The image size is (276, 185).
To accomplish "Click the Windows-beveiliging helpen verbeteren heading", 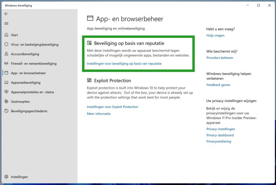I will coord(229,76).
